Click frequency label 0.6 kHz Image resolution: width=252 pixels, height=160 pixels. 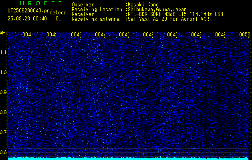point(3,152)
